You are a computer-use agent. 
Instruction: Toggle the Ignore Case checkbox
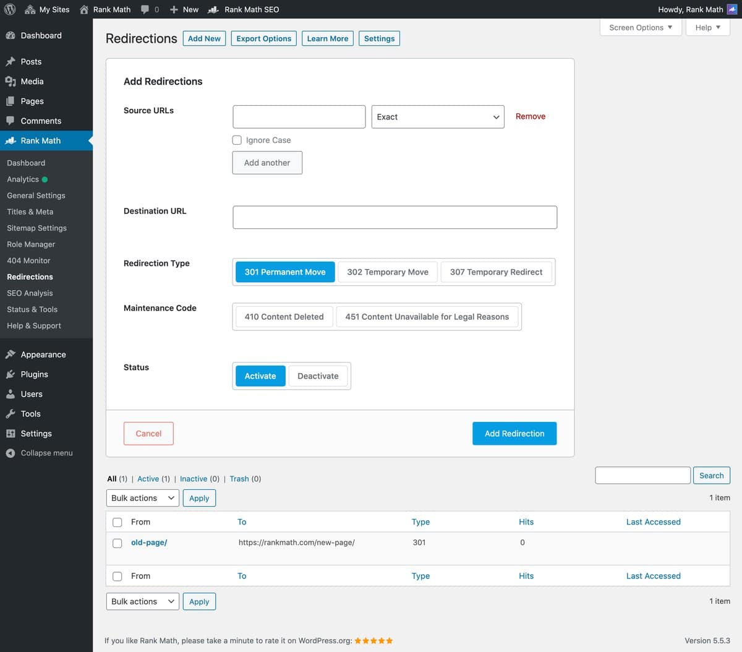pyautogui.click(x=237, y=140)
